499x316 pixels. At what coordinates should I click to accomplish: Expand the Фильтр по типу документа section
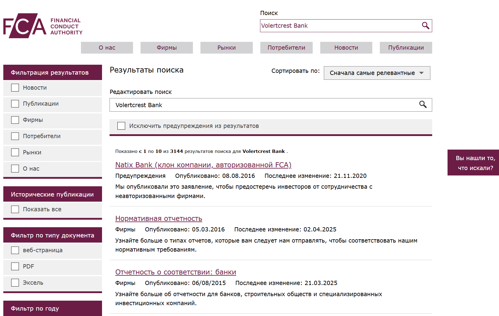pyautogui.click(x=52, y=235)
